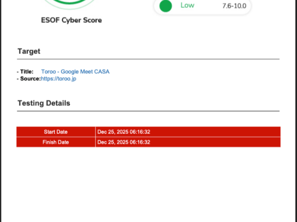Screen dimensions: 297x222
Task: Click the '- Source:' label
Action: (28, 79)
